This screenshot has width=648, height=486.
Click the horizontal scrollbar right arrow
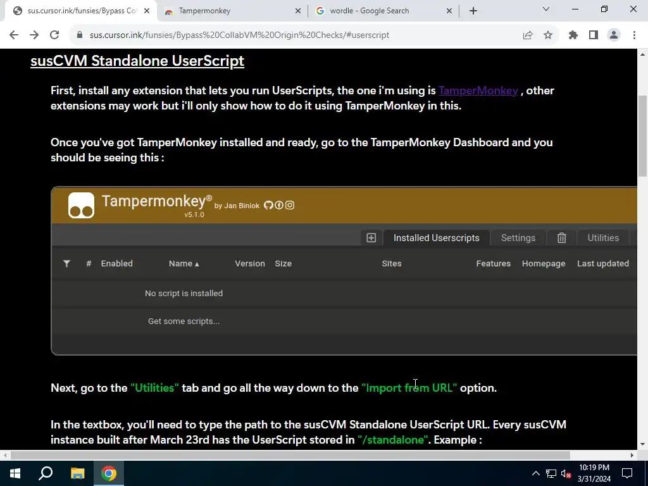(632, 455)
